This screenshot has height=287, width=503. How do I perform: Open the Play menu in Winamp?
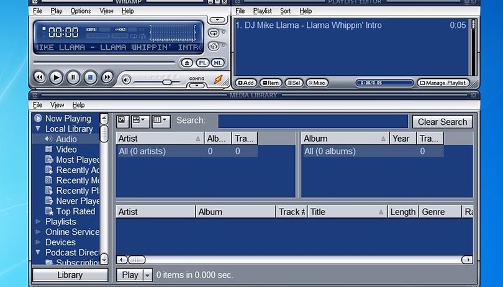(x=57, y=11)
